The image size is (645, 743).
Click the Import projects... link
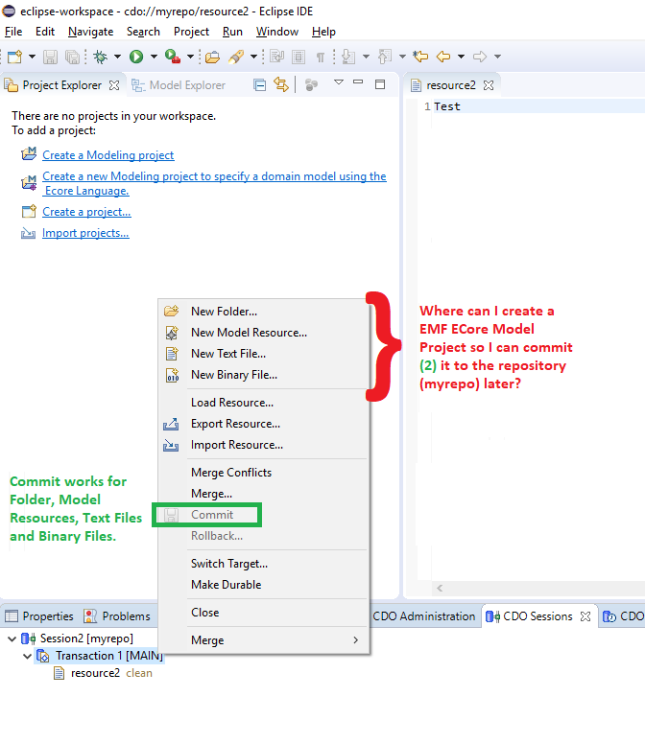(x=85, y=233)
